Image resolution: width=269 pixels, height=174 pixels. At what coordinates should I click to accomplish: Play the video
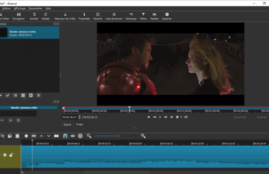(x=160, y=117)
